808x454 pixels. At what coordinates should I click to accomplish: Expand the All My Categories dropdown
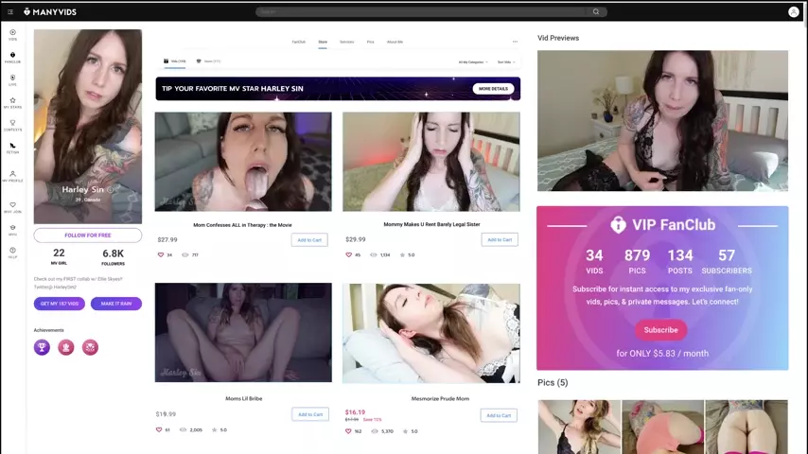[x=472, y=61]
